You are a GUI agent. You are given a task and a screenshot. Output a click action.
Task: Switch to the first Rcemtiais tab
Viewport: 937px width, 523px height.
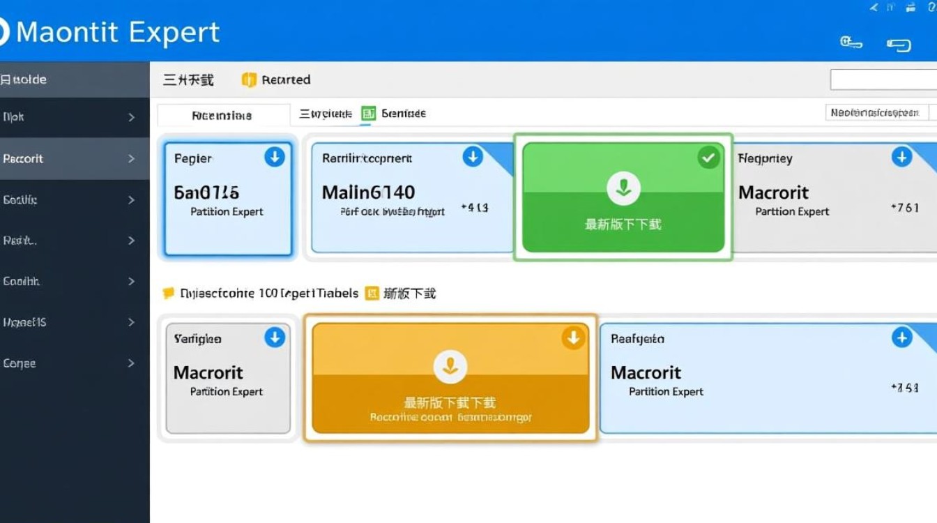222,114
